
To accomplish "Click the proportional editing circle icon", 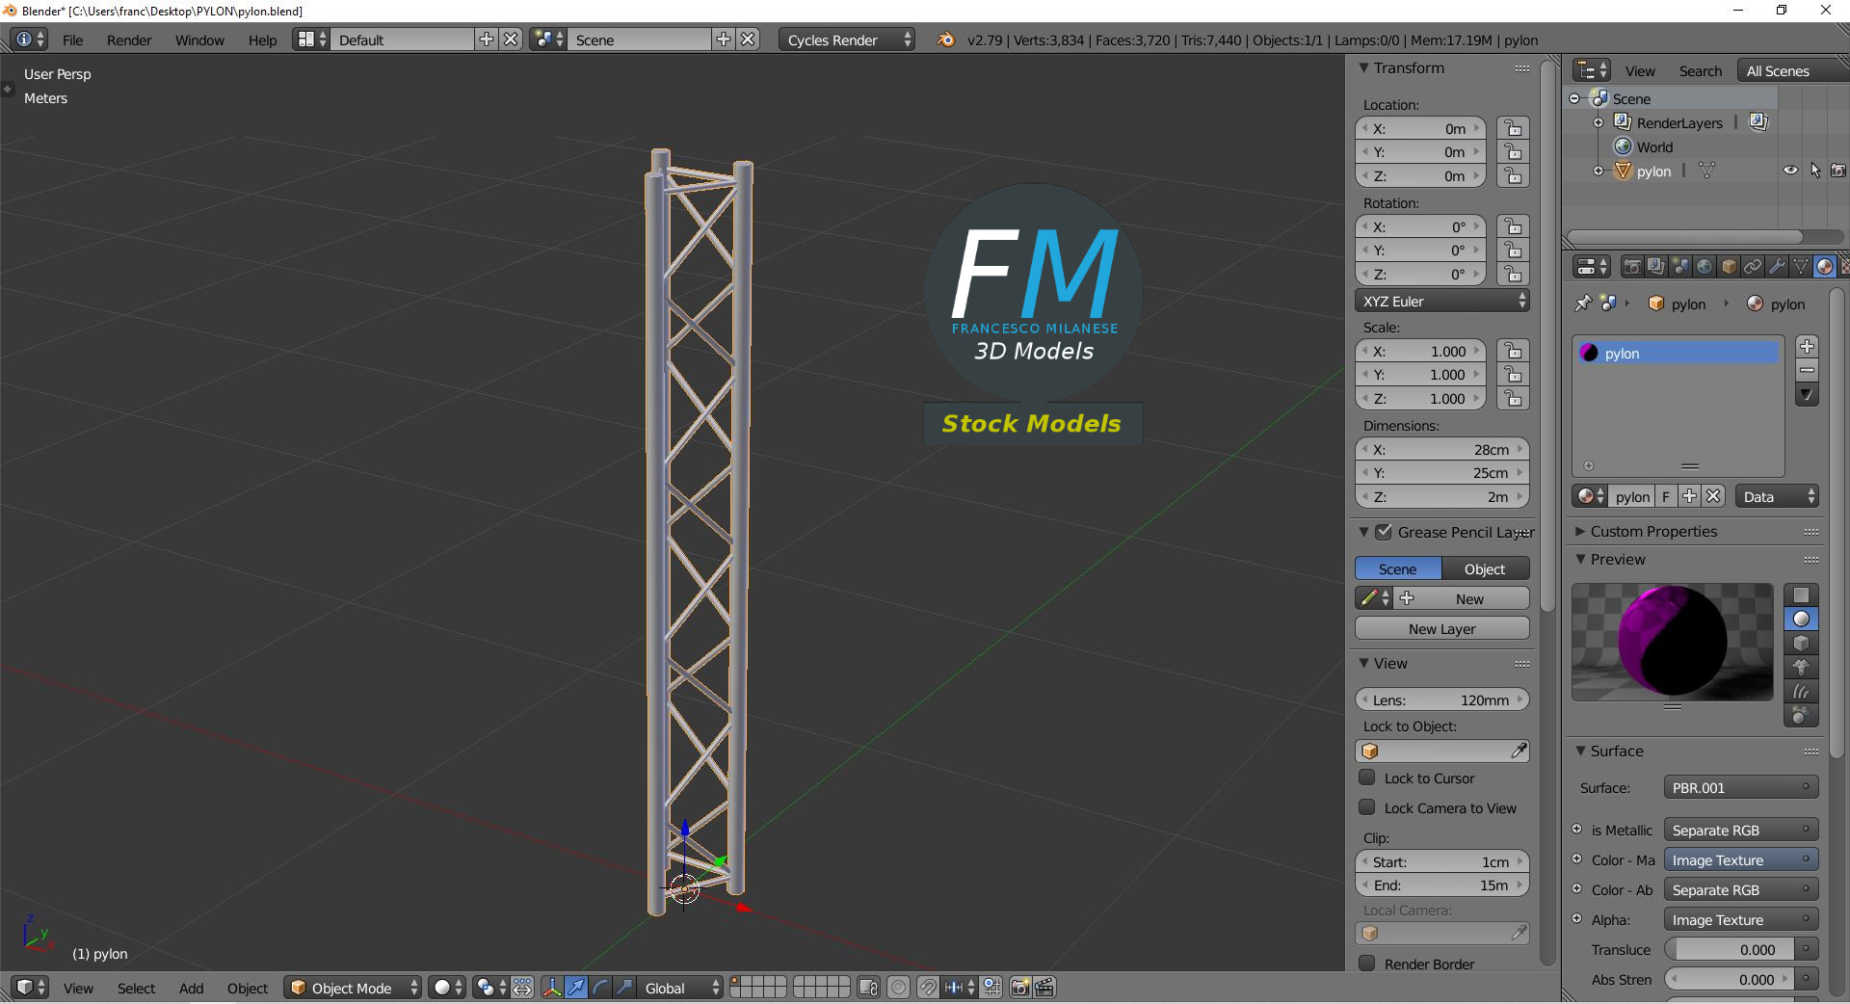I will point(898,988).
